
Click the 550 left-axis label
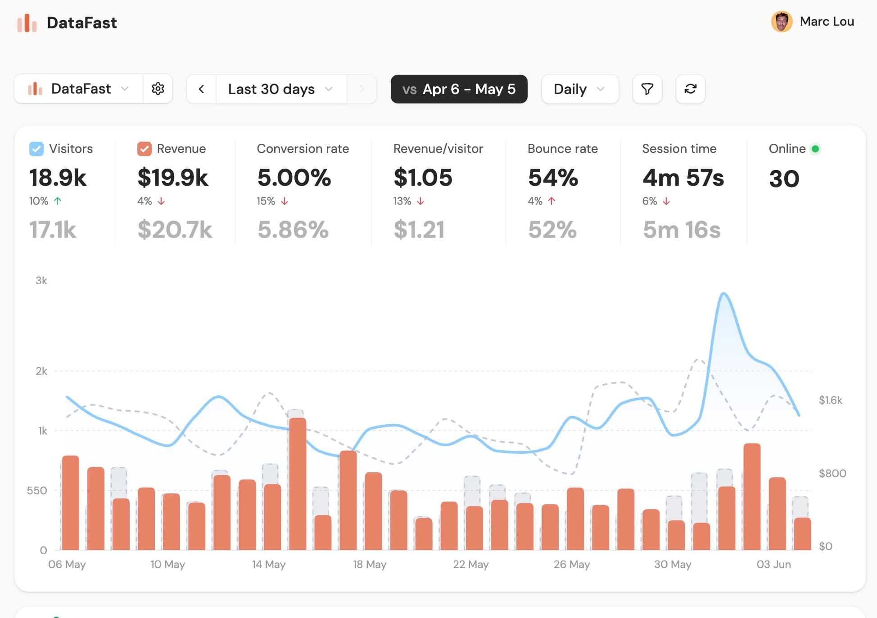(x=37, y=490)
